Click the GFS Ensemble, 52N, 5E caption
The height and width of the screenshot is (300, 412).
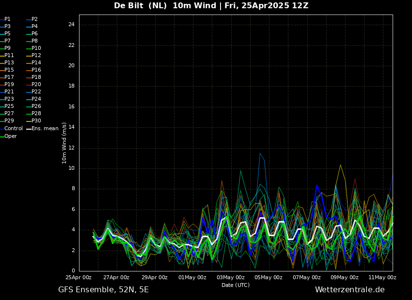[x=103, y=290]
